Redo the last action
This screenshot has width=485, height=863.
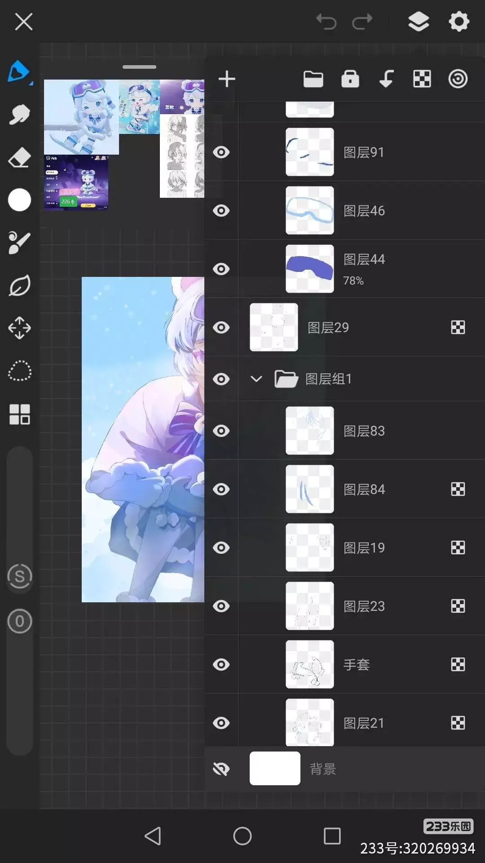coord(362,21)
